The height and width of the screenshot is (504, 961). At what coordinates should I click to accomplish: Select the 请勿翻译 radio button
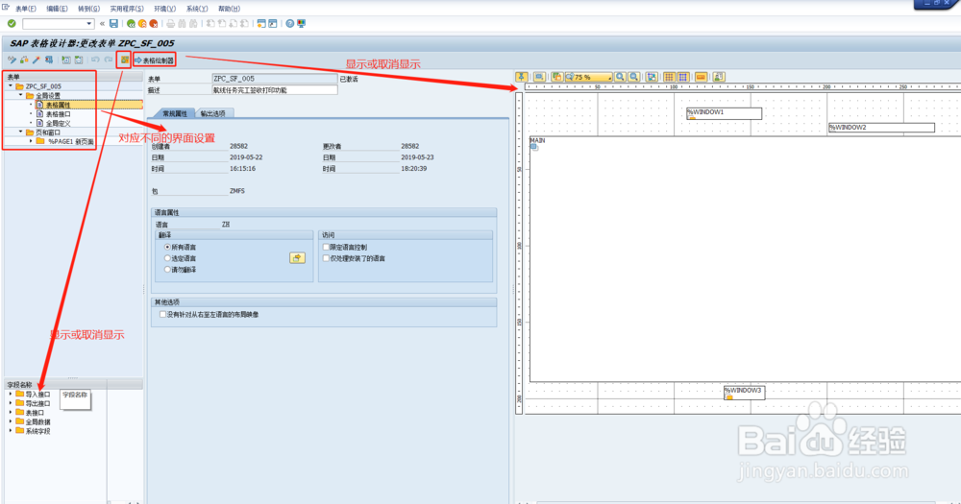pyautogui.click(x=167, y=270)
